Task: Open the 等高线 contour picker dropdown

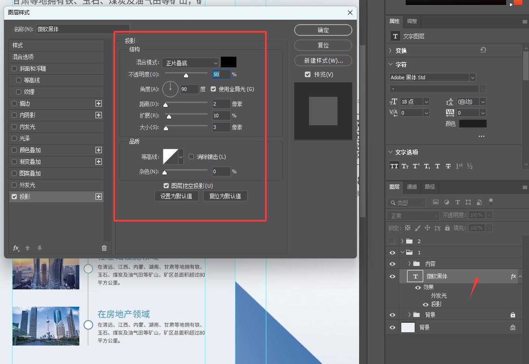Action: 181,157
